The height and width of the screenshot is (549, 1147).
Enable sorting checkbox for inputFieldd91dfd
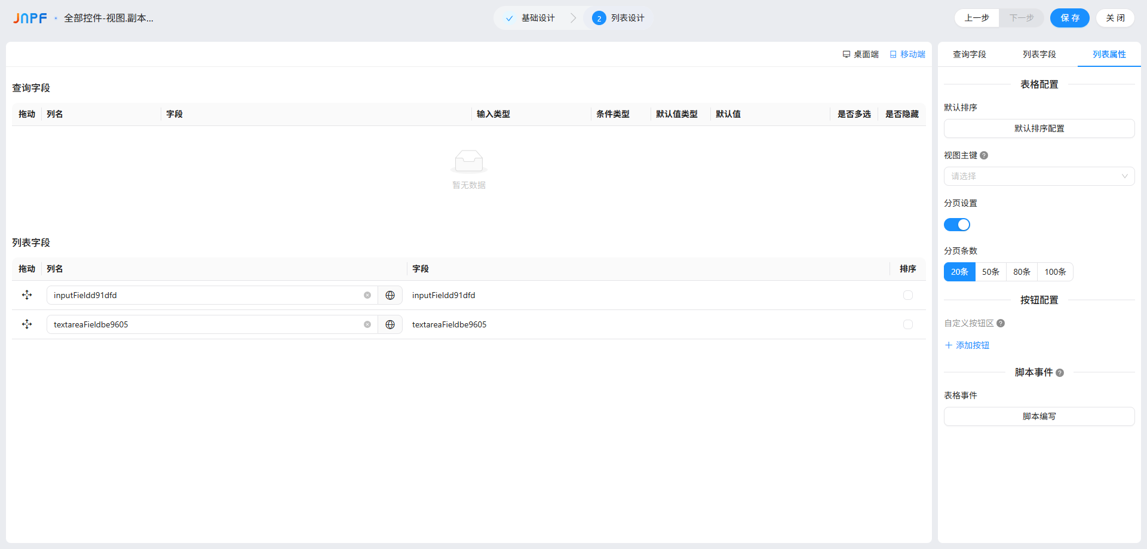(x=907, y=295)
